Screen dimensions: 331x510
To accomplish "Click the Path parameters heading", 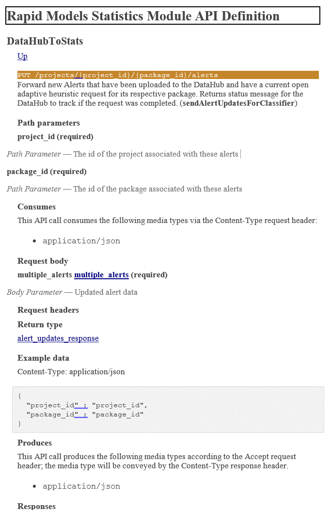I will click(48, 123).
